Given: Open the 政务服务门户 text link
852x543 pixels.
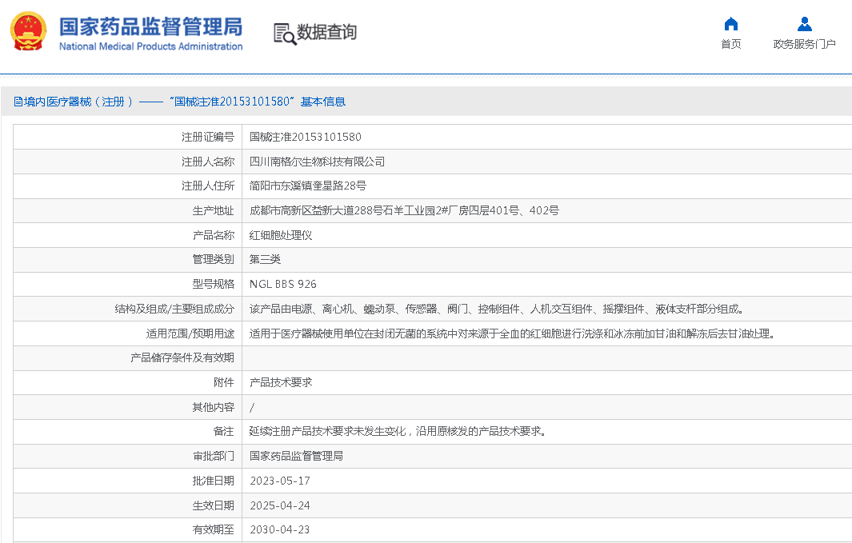Looking at the screenshot, I should pos(804,44).
